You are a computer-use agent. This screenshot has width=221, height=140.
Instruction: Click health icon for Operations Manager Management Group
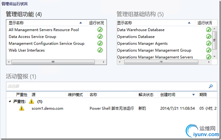(x=209, y=50)
